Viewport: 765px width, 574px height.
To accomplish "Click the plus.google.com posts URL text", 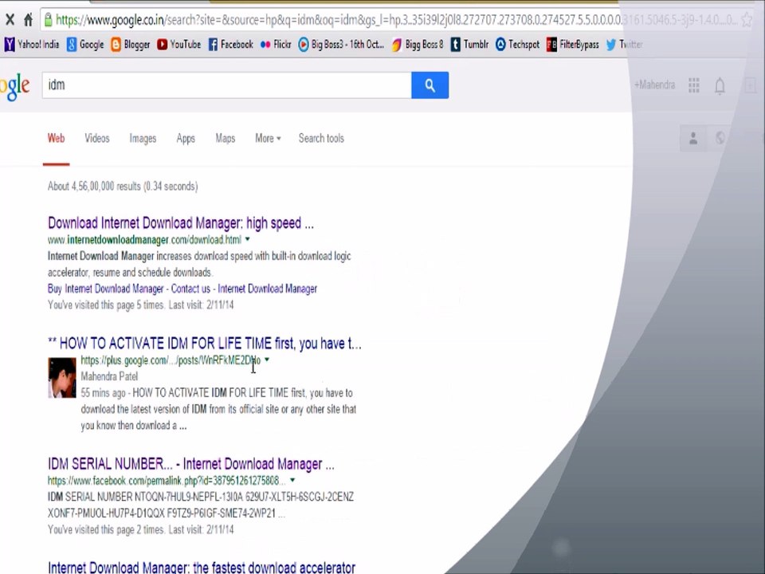I will [x=171, y=360].
